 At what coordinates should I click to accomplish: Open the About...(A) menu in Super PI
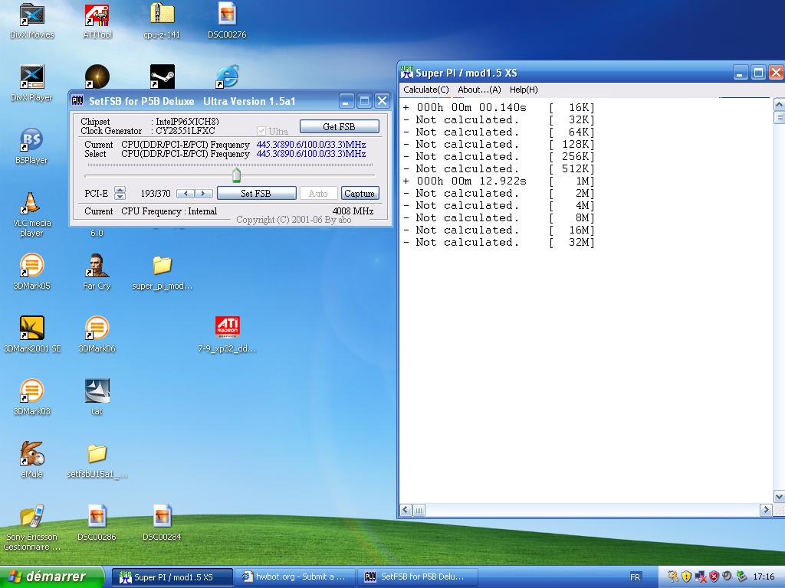pos(479,90)
